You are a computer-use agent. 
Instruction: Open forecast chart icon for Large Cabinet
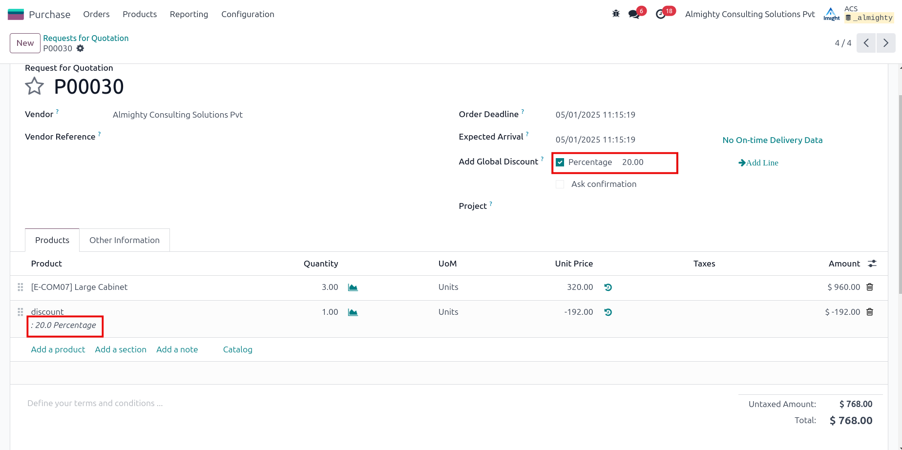point(353,287)
